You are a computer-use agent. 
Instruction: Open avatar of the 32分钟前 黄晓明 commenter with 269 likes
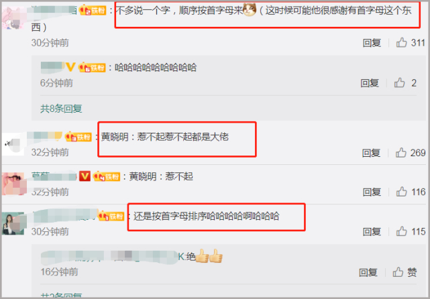pos(13,143)
